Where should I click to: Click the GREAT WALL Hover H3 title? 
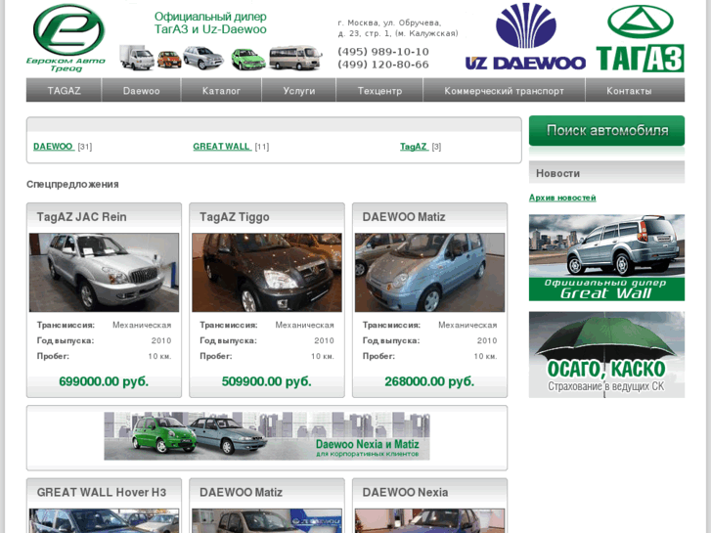click(102, 492)
